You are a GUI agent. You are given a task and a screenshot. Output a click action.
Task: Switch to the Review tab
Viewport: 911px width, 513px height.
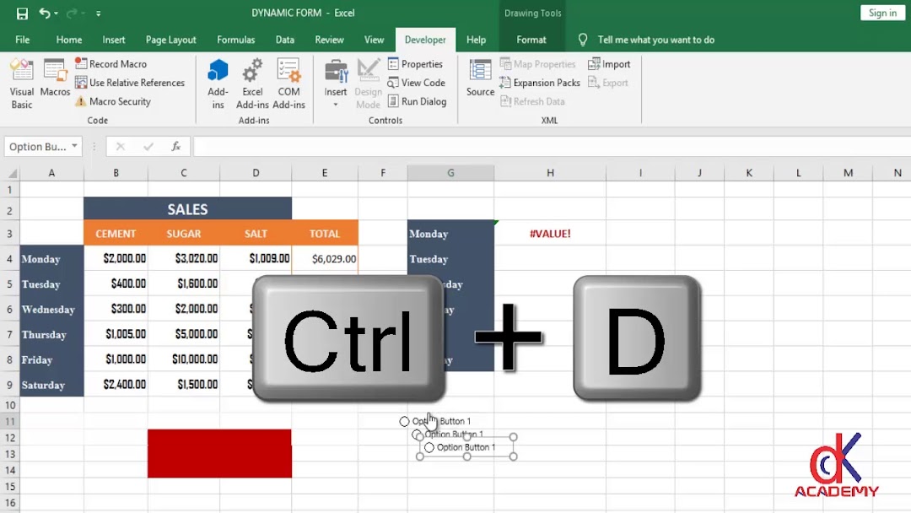click(330, 40)
